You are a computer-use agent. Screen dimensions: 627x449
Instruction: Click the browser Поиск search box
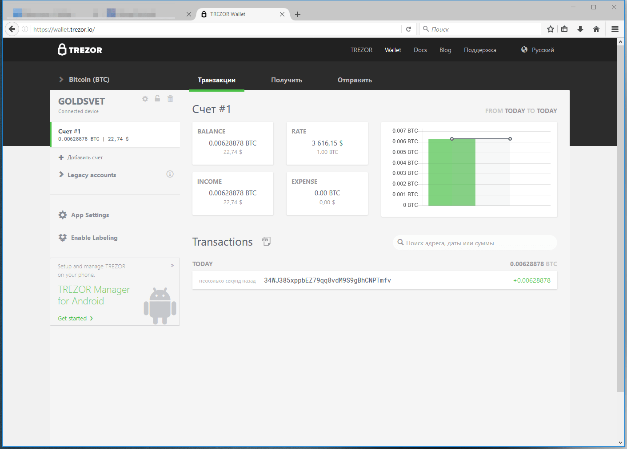pyautogui.click(x=480, y=29)
